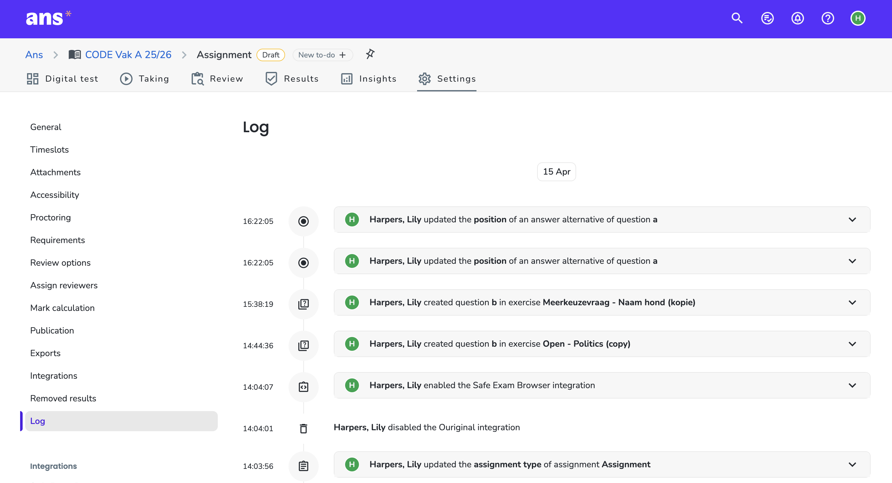Click the Assignment title in breadcrumb
The image size is (892, 483).
pos(224,55)
